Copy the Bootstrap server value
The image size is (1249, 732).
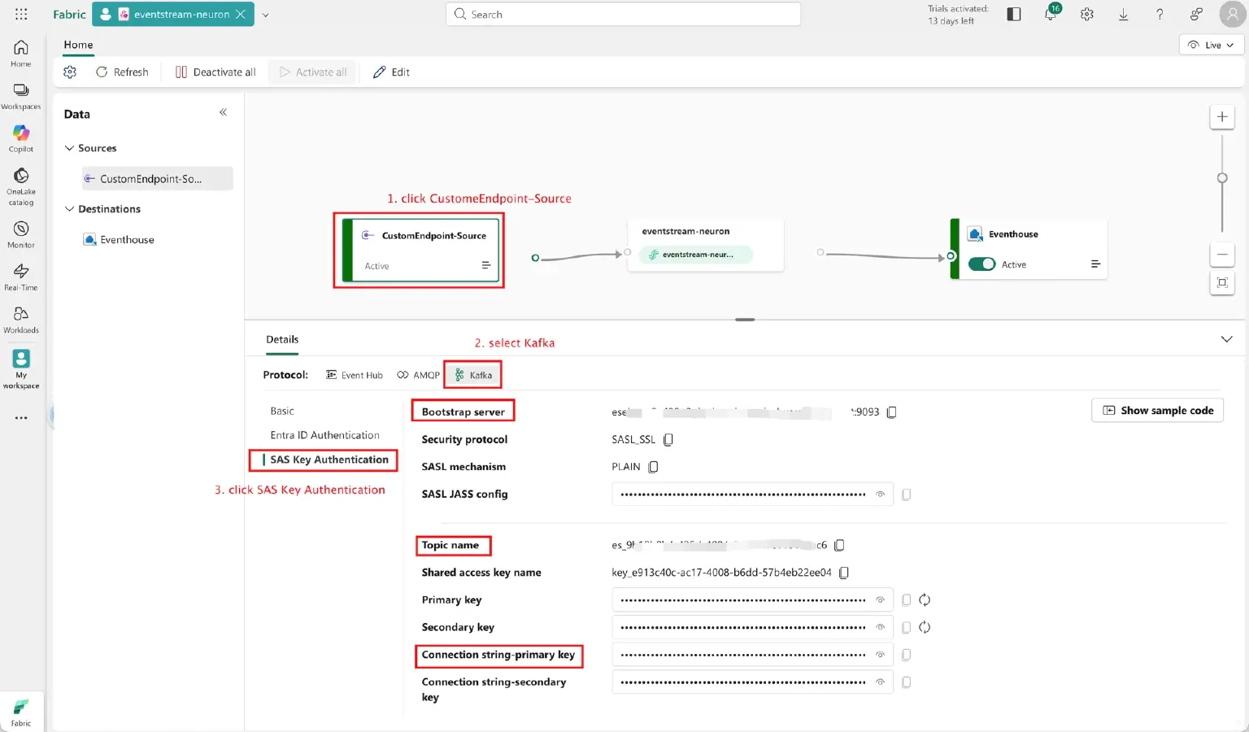(891, 412)
